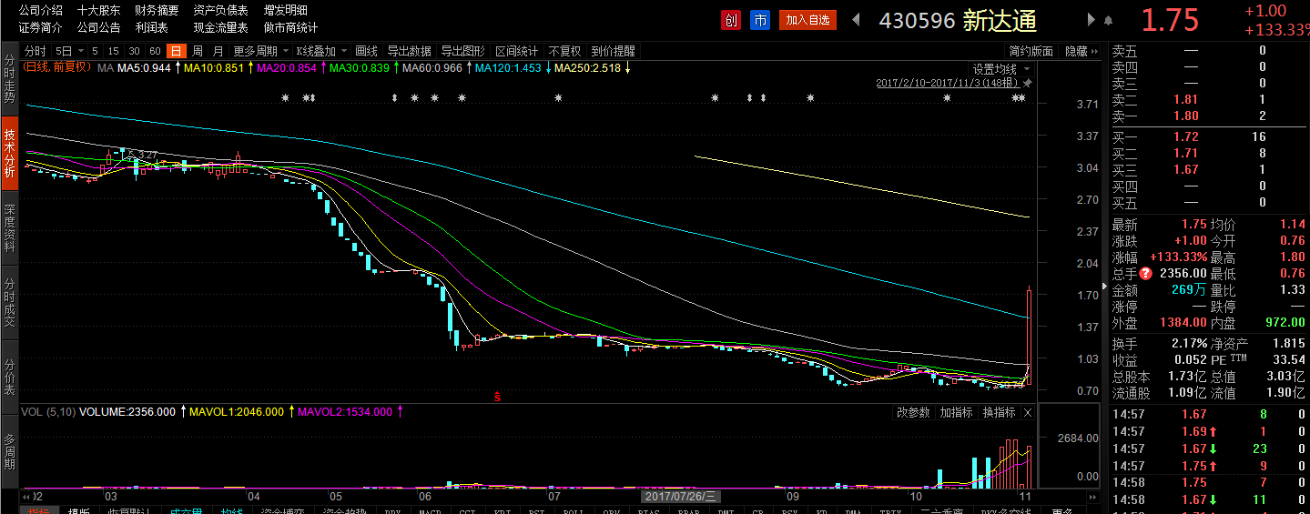Screen dimensions: 1310x514
Task: Click the 导出数据 button
Action: [x=409, y=51]
